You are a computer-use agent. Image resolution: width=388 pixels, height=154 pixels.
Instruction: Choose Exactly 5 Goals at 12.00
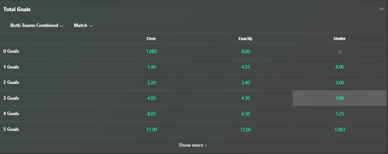tap(246, 129)
